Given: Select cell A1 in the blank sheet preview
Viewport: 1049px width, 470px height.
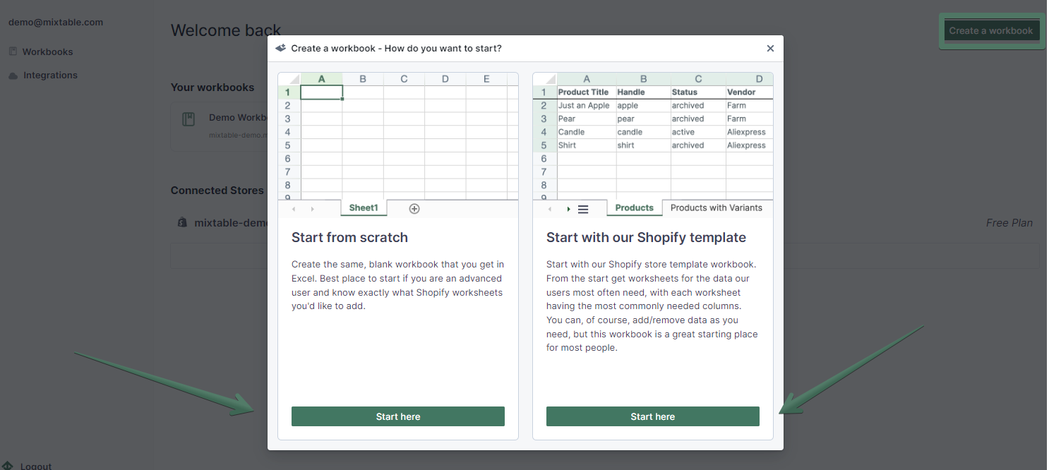Looking at the screenshot, I should pyautogui.click(x=322, y=92).
